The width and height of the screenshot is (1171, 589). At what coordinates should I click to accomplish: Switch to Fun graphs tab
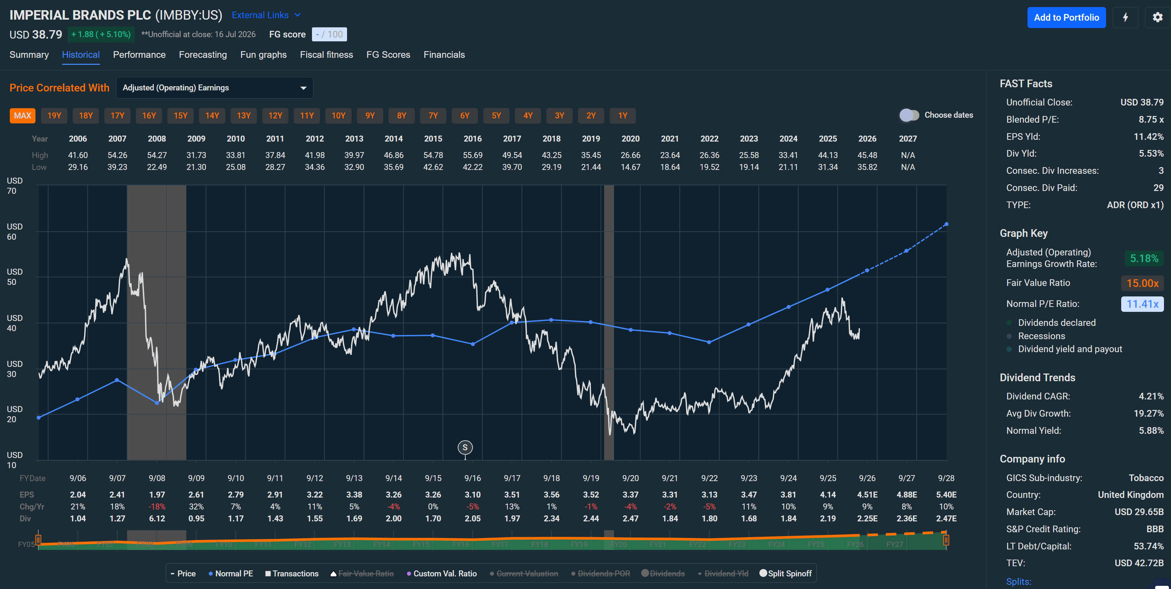click(263, 54)
